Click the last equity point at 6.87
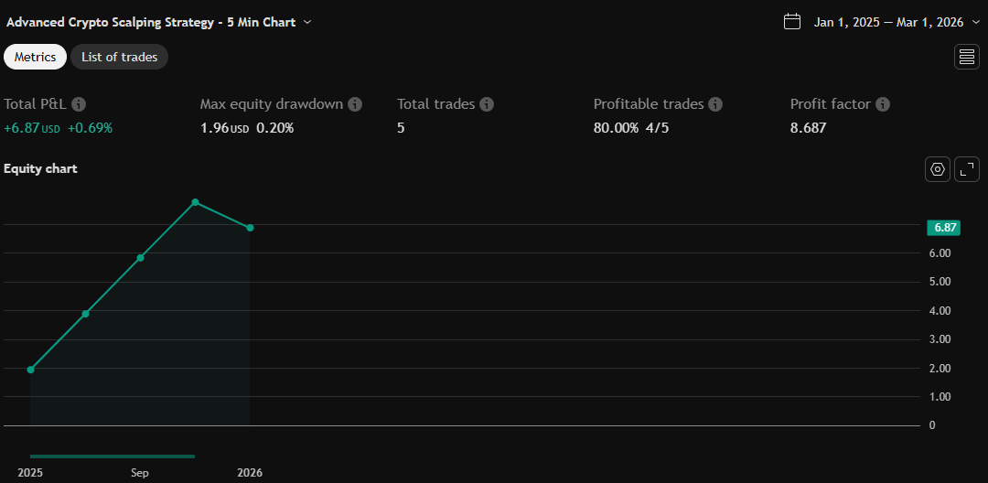The image size is (988, 483). pyautogui.click(x=250, y=228)
